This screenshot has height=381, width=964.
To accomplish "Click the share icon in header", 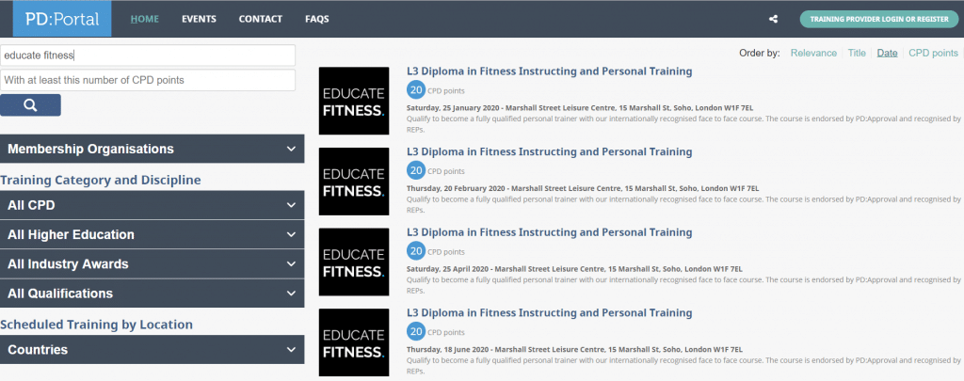I will pos(773,19).
